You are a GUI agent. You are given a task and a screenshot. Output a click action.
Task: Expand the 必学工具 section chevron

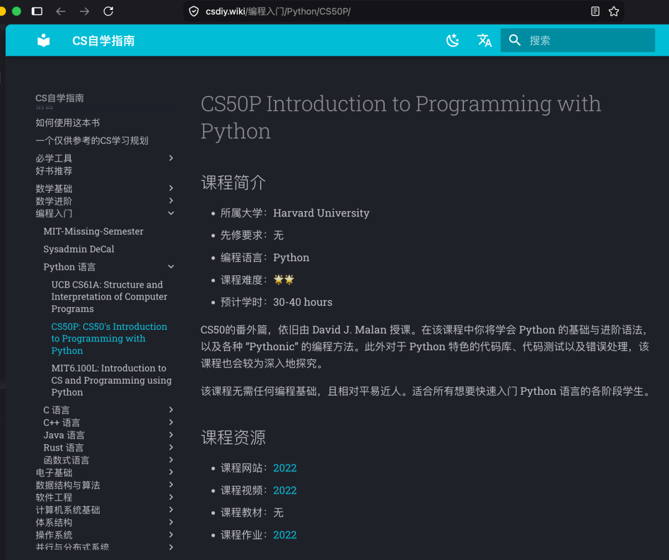171,158
